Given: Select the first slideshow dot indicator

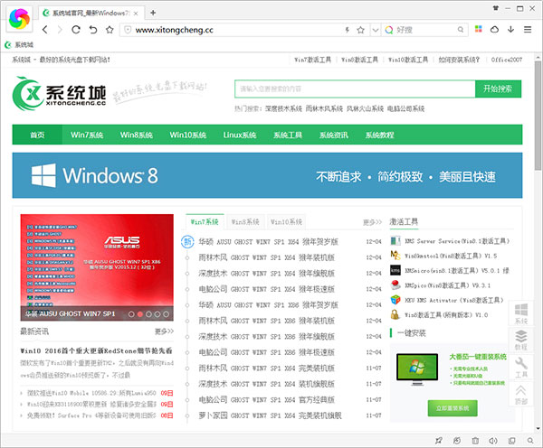Looking at the screenshot, I should click(131, 314).
